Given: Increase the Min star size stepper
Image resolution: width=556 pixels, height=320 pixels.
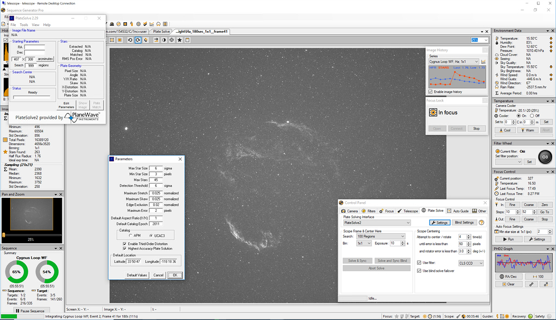Looking at the screenshot, I should (549, 229).
